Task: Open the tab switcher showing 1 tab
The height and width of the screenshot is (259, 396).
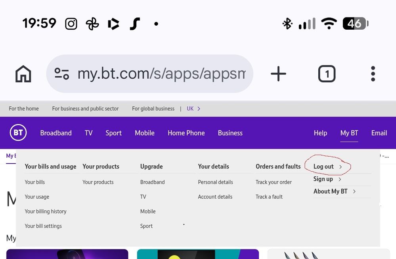Action: [327, 74]
